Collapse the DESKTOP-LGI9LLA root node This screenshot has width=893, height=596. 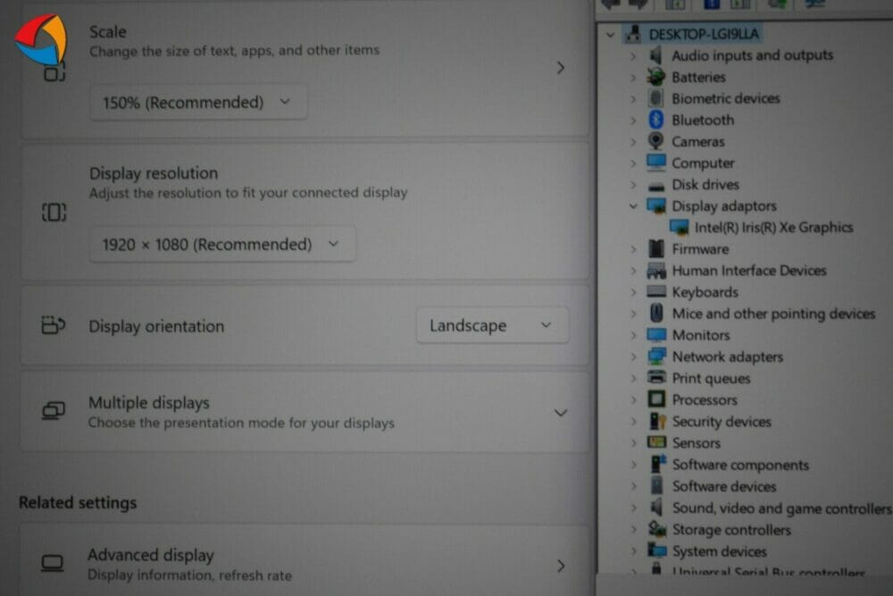click(611, 35)
